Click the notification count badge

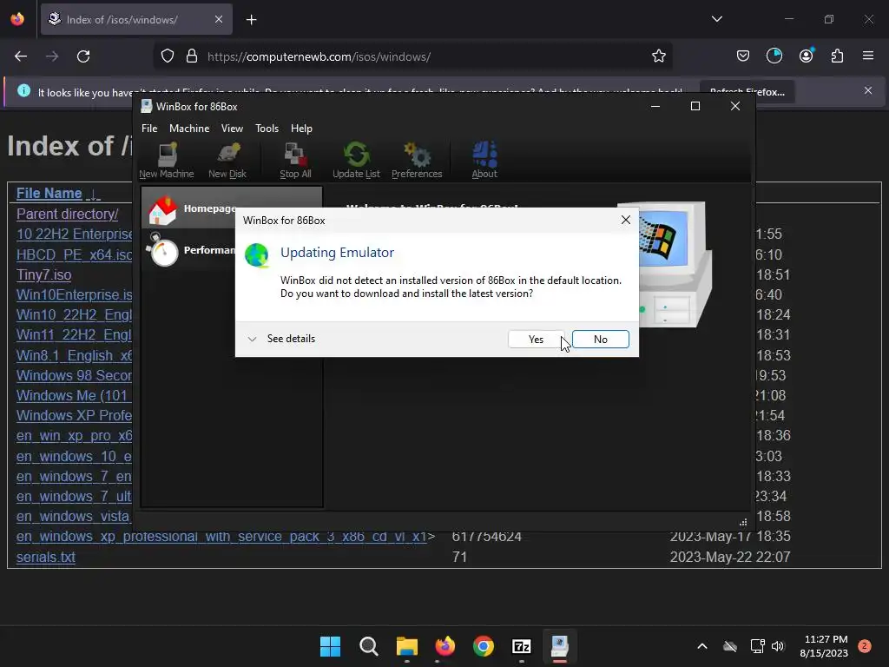(865, 646)
